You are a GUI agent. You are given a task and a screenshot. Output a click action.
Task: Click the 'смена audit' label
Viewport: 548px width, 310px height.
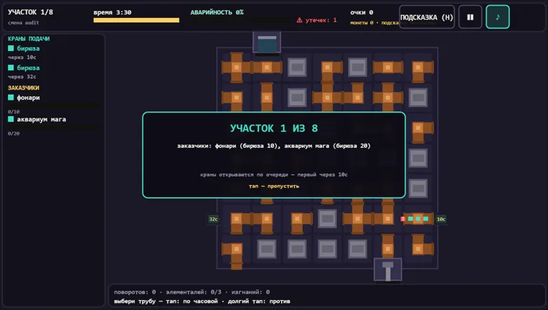point(24,23)
